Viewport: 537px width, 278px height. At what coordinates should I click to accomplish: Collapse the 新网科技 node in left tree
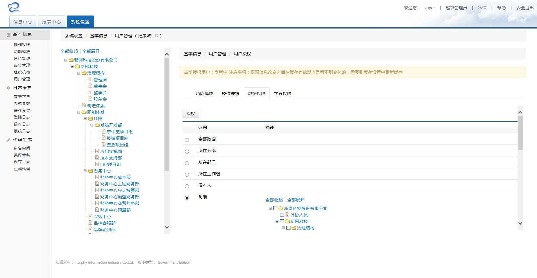pos(72,66)
